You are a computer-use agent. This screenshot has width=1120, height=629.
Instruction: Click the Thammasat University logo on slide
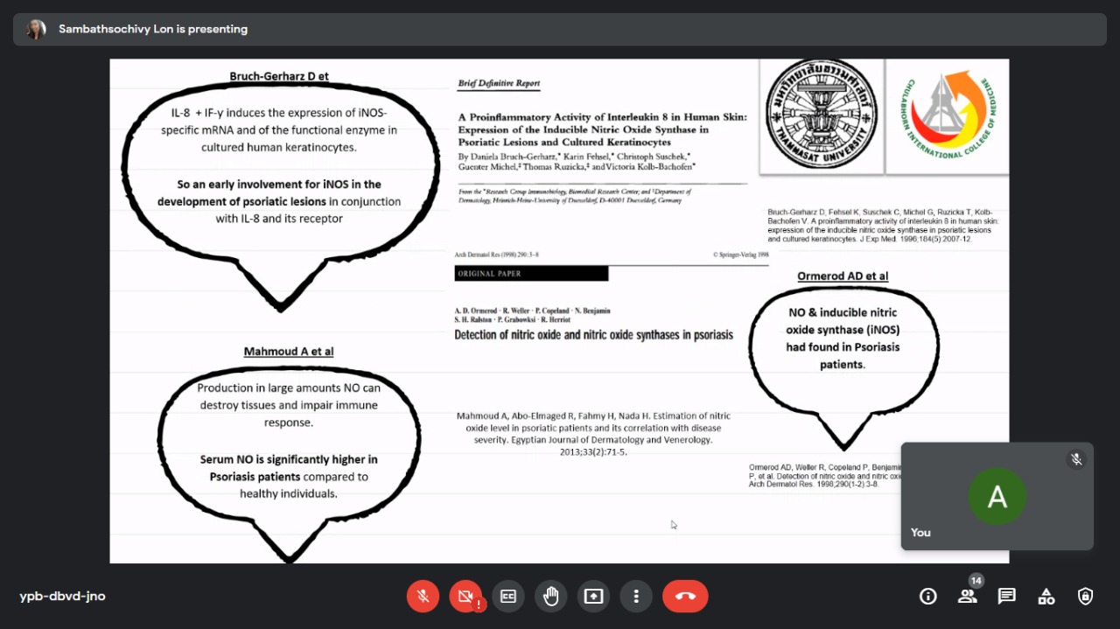pos(822,115)
